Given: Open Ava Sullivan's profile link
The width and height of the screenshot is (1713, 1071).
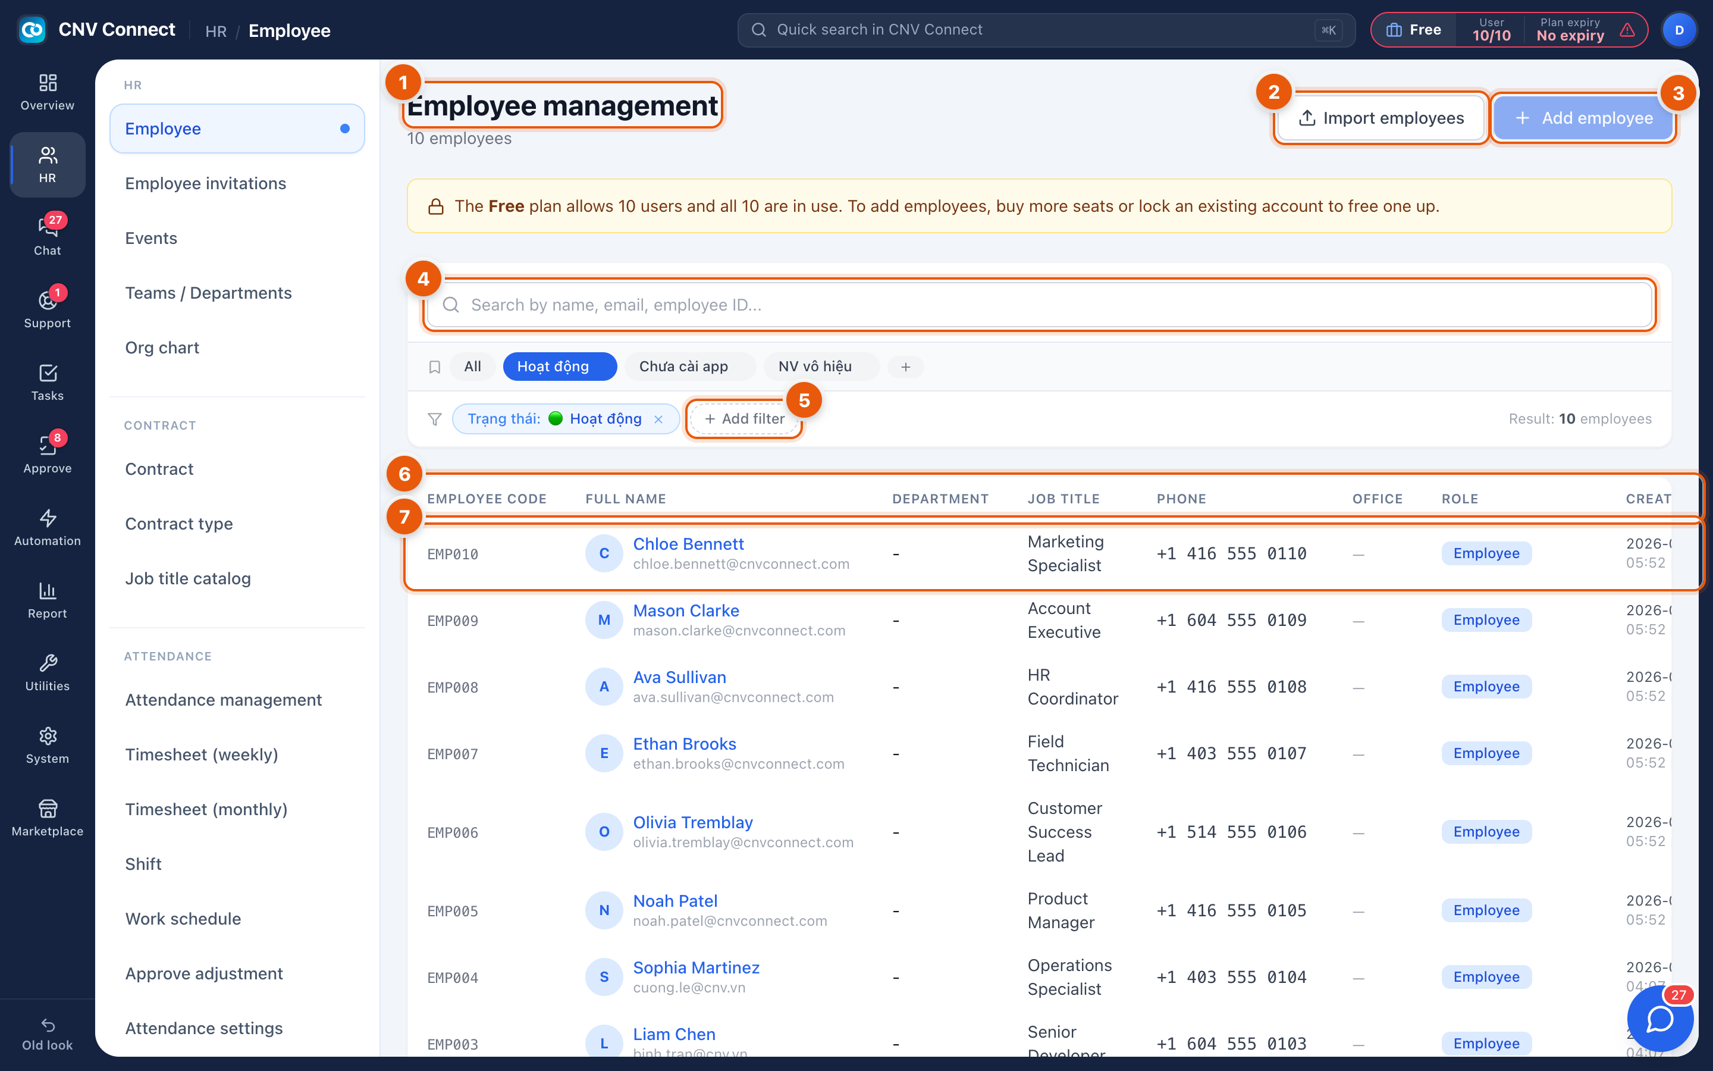Looking at the screenshot, I should (x=679, y=677).
